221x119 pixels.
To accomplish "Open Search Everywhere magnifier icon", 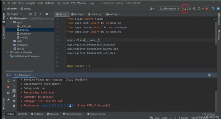I will click(x=213, y=9).
